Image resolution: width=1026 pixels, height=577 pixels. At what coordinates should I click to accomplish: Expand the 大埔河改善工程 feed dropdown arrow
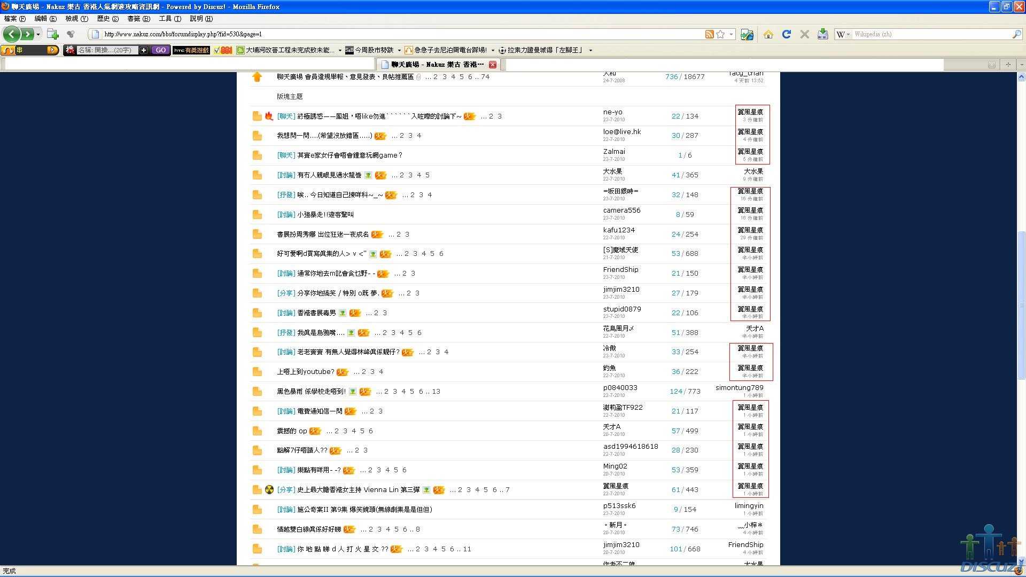click(x=340, y=50)
